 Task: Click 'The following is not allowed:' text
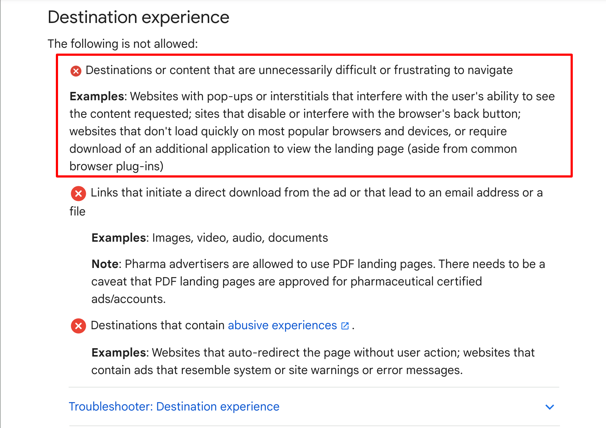coord(123,44)
